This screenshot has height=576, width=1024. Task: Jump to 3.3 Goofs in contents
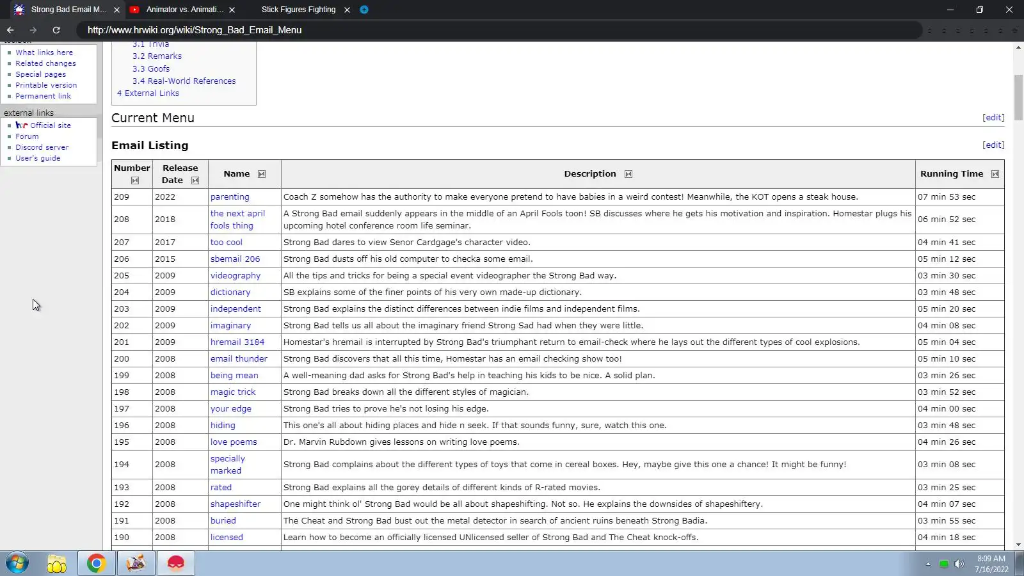pos(151,68)
